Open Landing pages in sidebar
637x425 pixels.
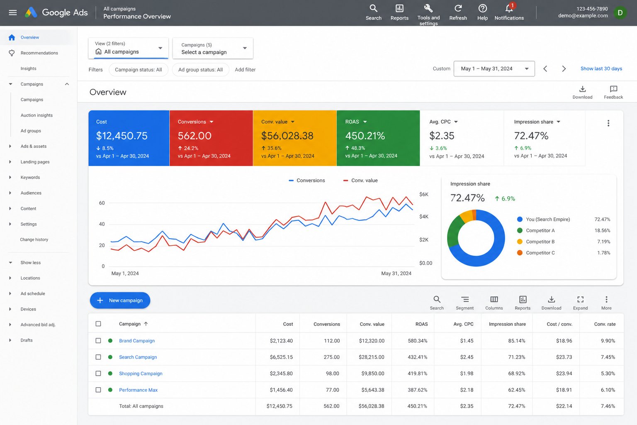(35, 162)
